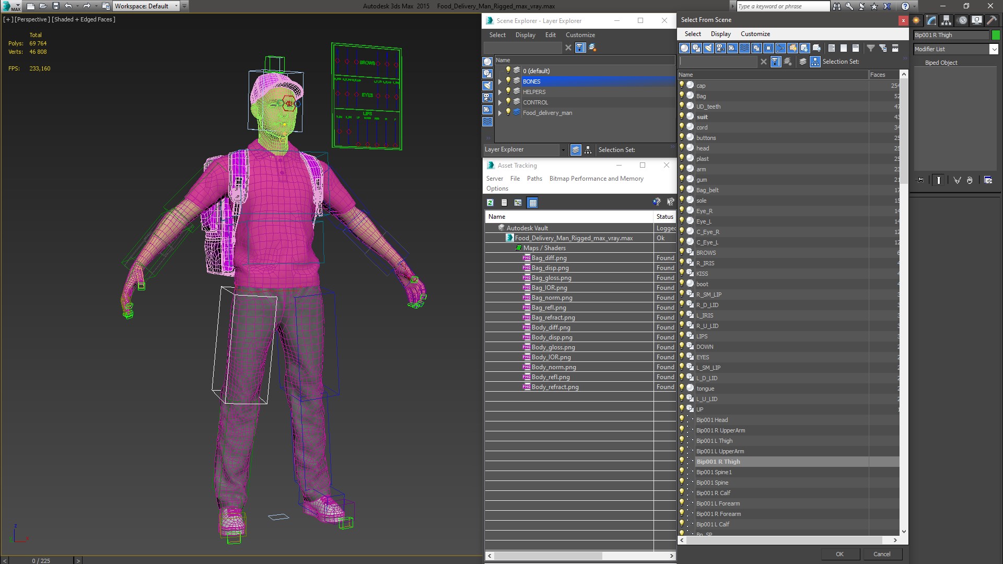1003x564 pixels.
Task: Open the Create command panel tab
Action: point(916,20)
